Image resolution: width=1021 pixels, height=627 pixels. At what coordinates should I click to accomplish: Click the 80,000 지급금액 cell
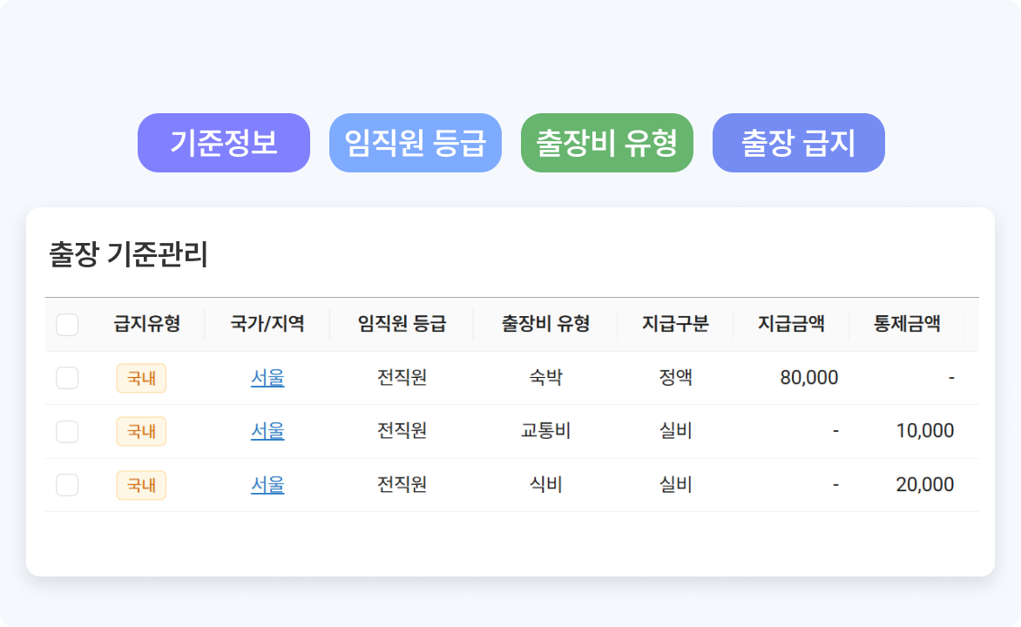pos(809,378)
